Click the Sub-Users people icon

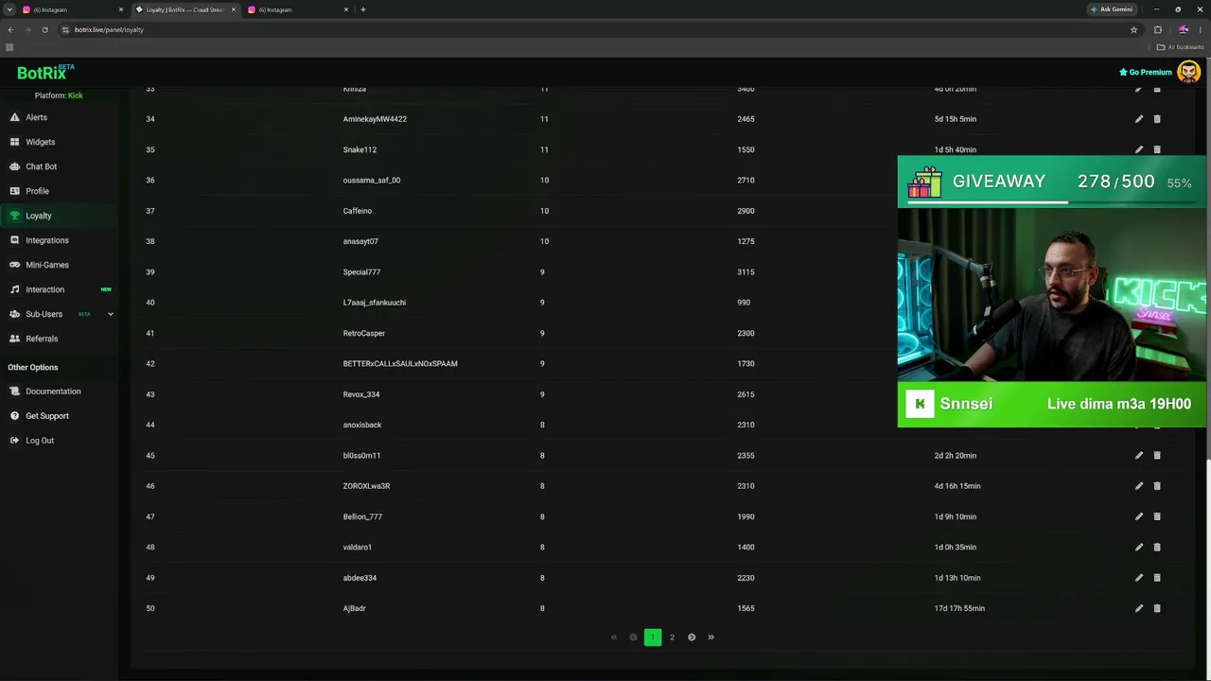tap(14, 314)
